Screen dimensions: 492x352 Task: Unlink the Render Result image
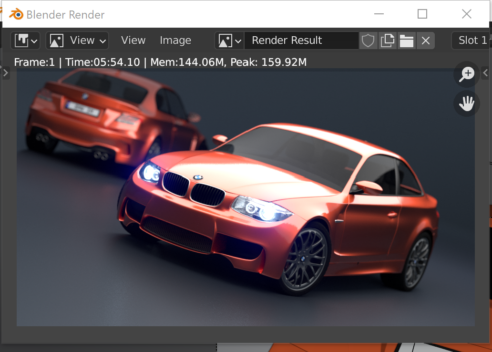[425, 41]
